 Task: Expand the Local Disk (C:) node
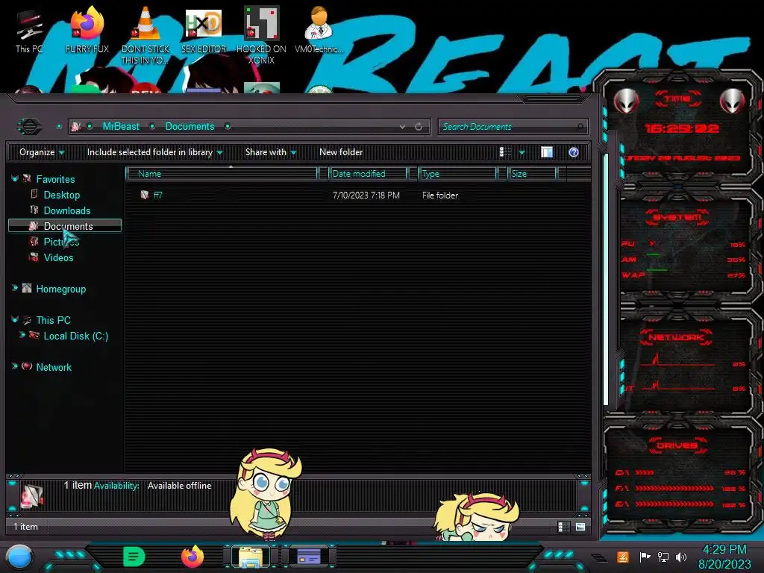(22, 335)
